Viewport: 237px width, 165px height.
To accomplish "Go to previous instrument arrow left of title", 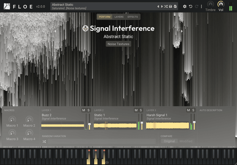I will 55,31.
